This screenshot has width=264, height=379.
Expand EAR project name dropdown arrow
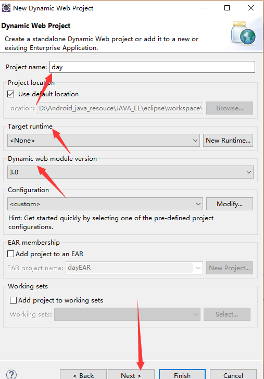click(198, 268)
